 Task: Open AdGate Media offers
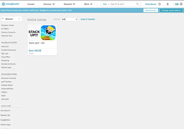pos(7,85)
